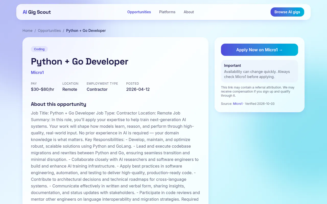Open the Micro1 source link

pyautogui.click(x=238, y=104)
